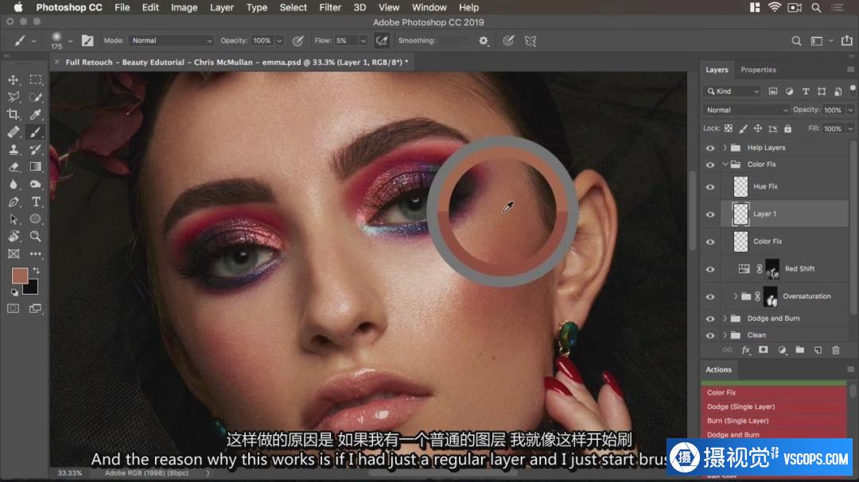The height and width of the screenshot is (482, 859).
Task: Select the Eyedropper tool in toolbar
Action: 36,115
